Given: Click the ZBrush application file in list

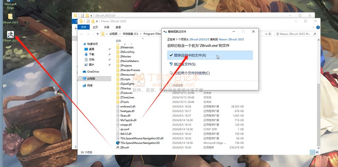Looking at the screenshot, I should pyautogui.click(x=125, y=147).
